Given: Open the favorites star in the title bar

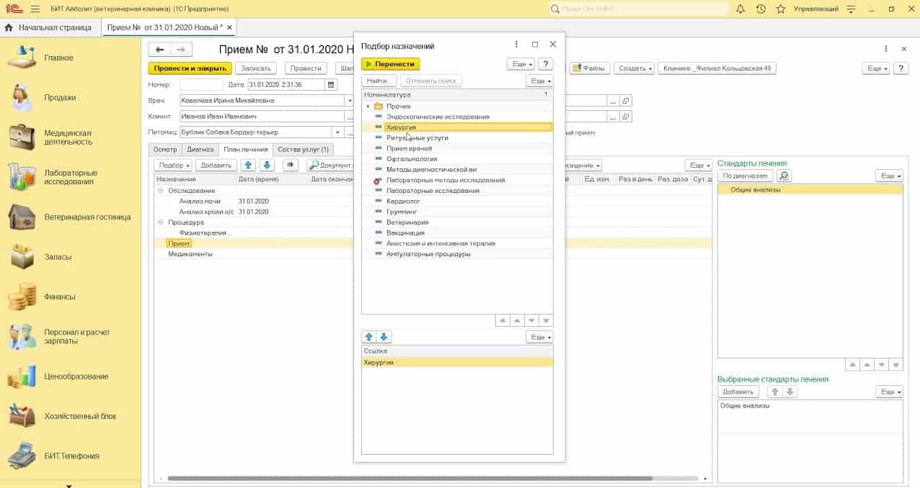Looking at the screenshot, I should point(781,9).
